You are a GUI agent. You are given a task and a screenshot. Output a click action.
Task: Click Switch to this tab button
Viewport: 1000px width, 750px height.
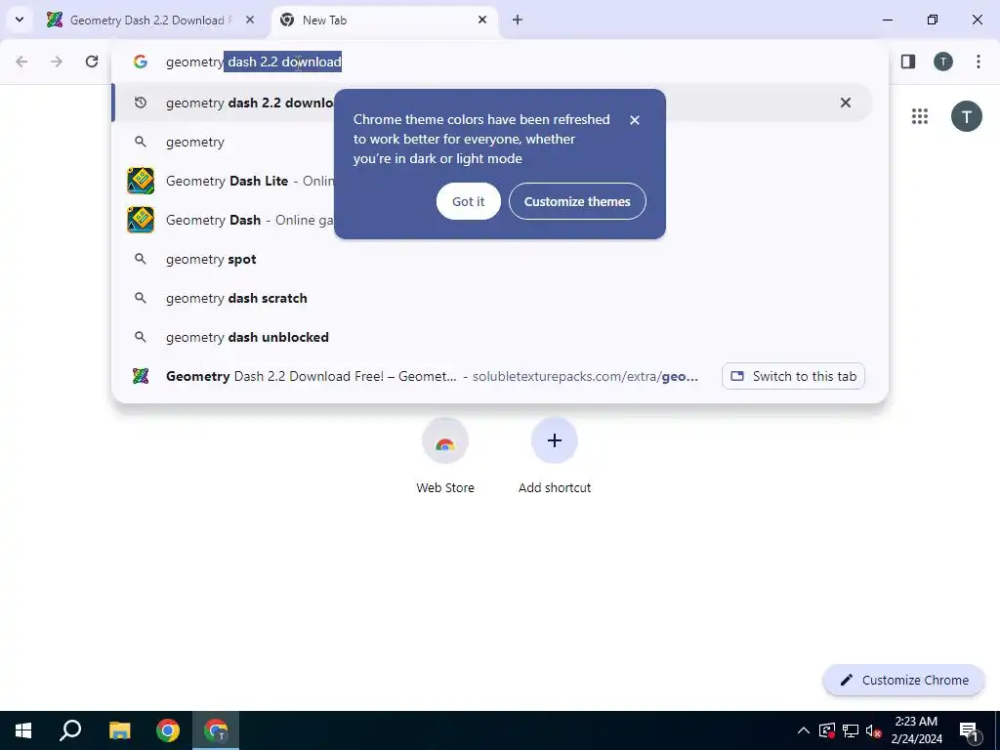click(x=793, y=376)
